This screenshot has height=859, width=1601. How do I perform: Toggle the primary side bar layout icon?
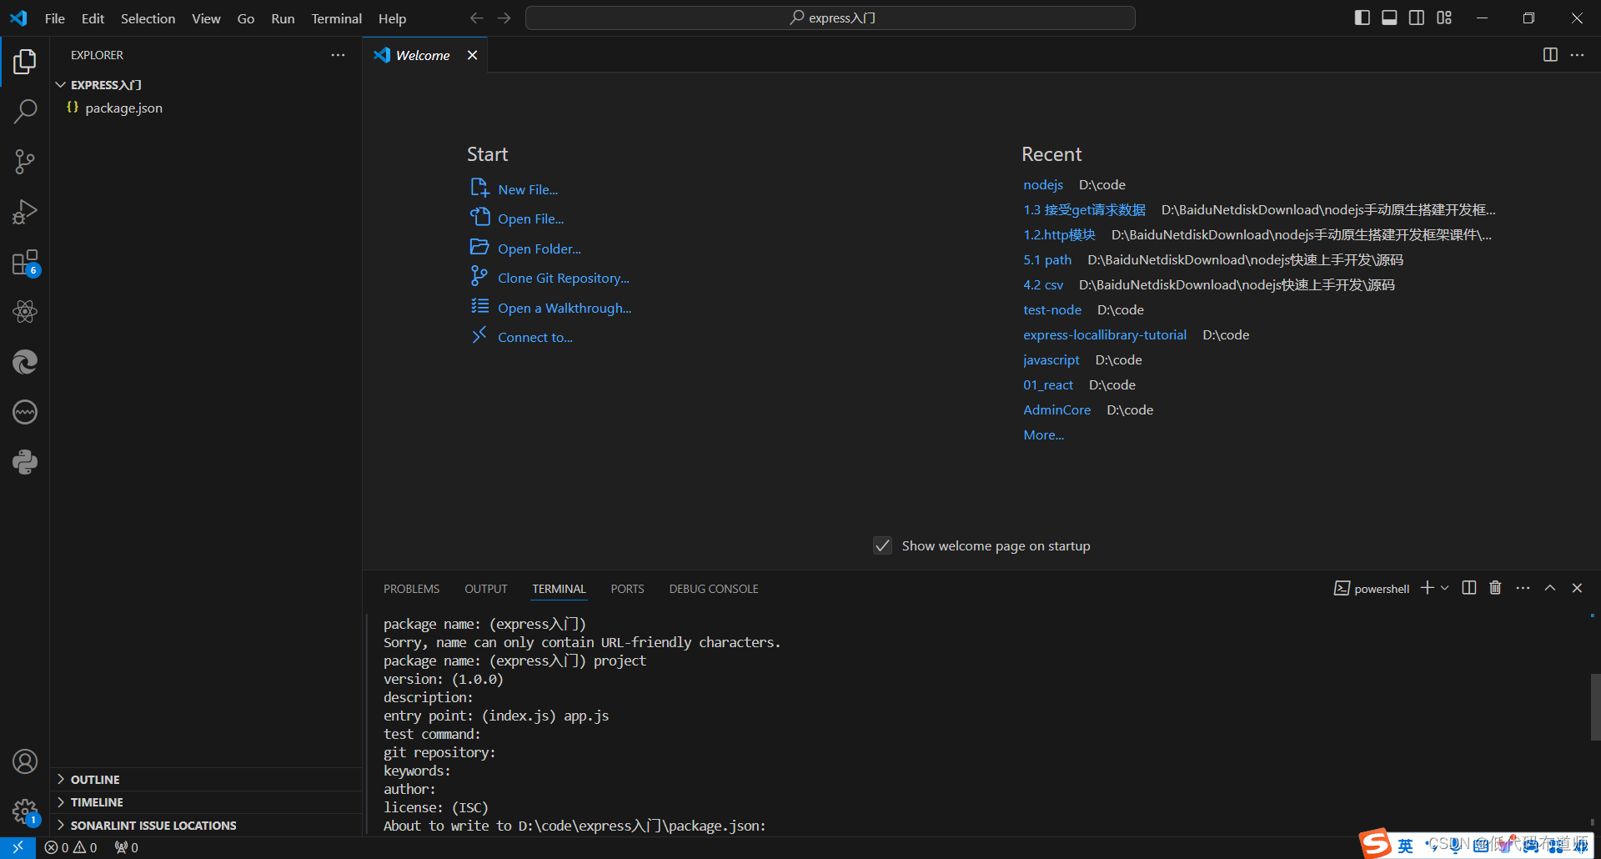pos(1363,18)
